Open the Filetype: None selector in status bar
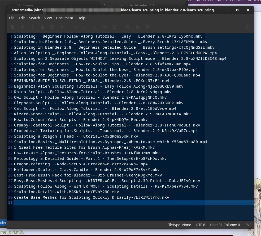Viewport: 261px width, 236px height. [179, 225]
